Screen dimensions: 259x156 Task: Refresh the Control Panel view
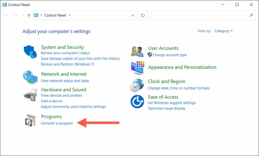143,15
